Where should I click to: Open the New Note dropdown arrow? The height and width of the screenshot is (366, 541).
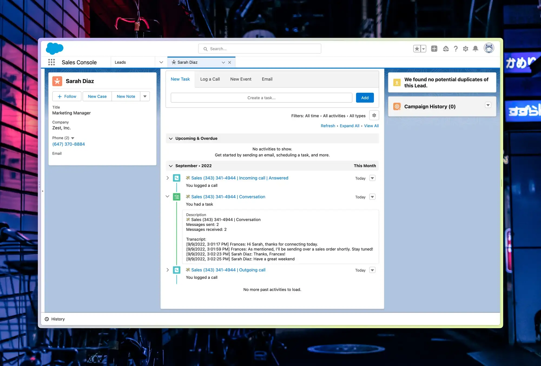tap(145, 96)
